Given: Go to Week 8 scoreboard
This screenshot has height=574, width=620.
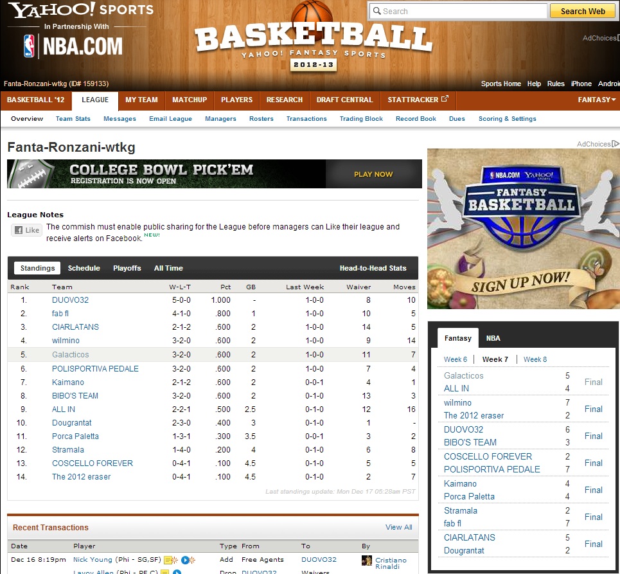Looking at the screenshot, I should point(535,359).
